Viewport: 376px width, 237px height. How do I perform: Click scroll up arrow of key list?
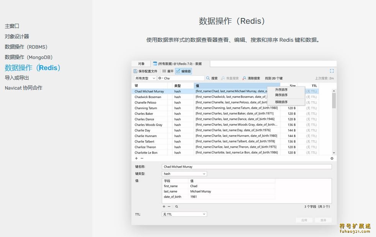pyautogui.click(x=334, y=91)
